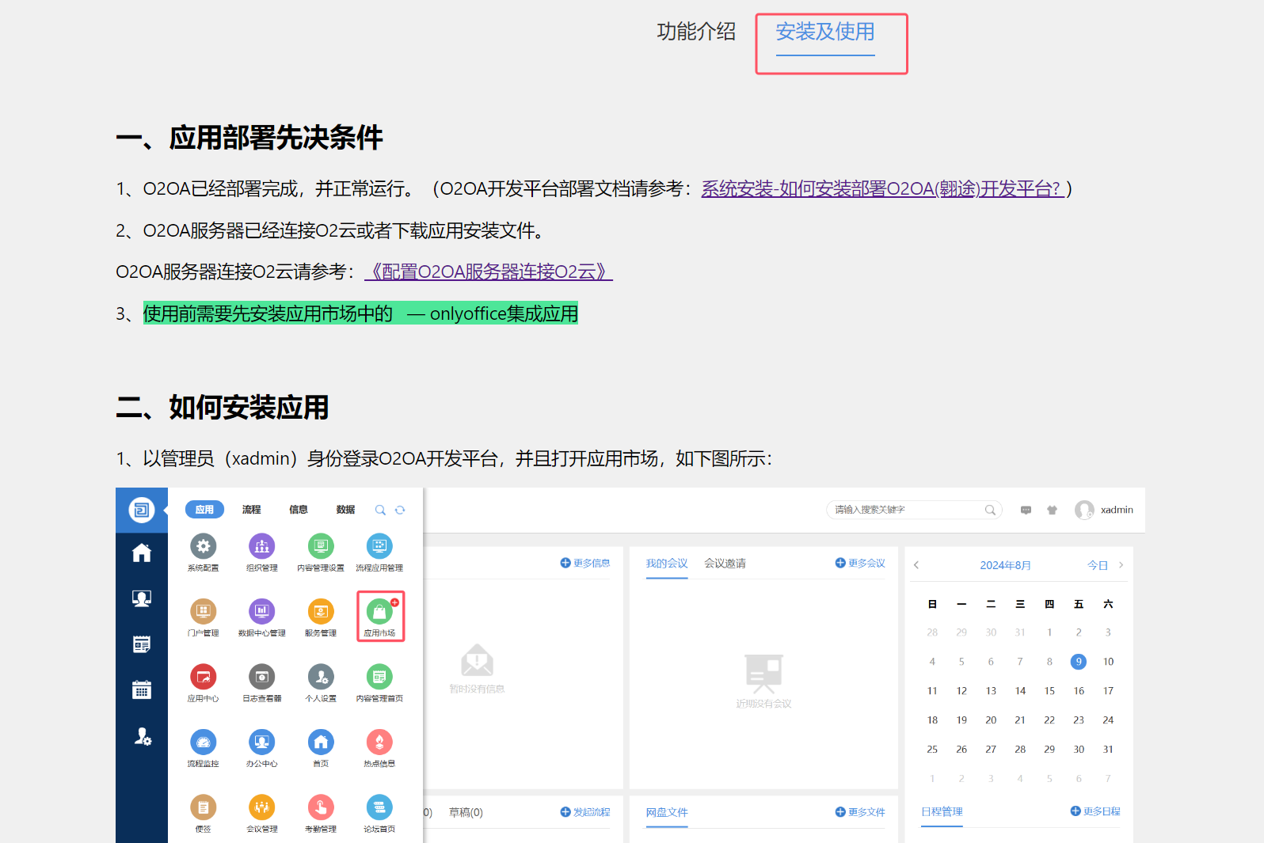This screenshot has width=1264, height=843.
Task: Switch to the 流程 tab in the app panel
Action: point(252,510)
